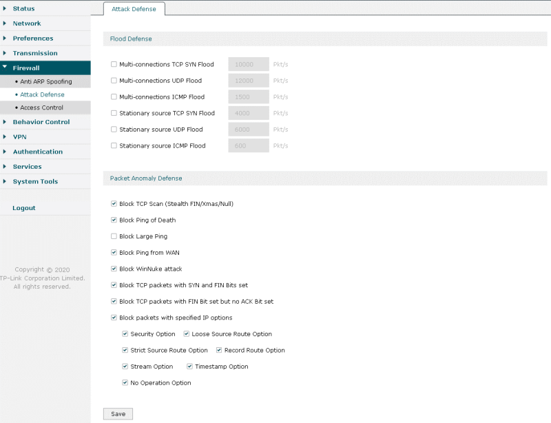The height and width of the screenshot is (423, 551).
Task: Click the Packet Anomaly Defense heading
Action: click(146, 178)
